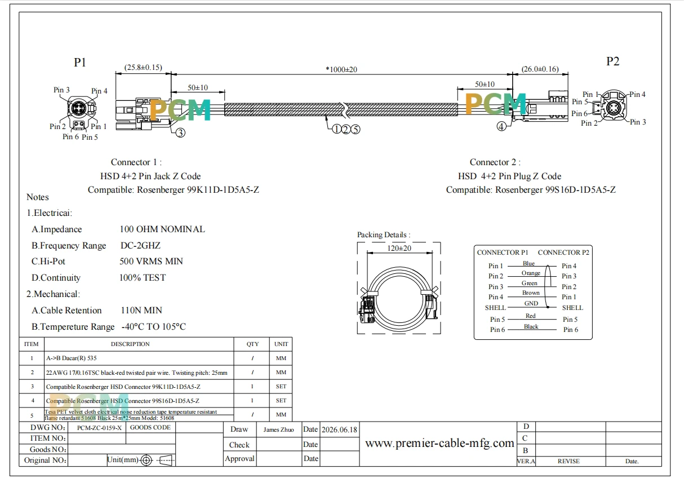Open the www.premier-cable-mfg.com link
This screenshot has height=483, width=684.
[439, 443]
